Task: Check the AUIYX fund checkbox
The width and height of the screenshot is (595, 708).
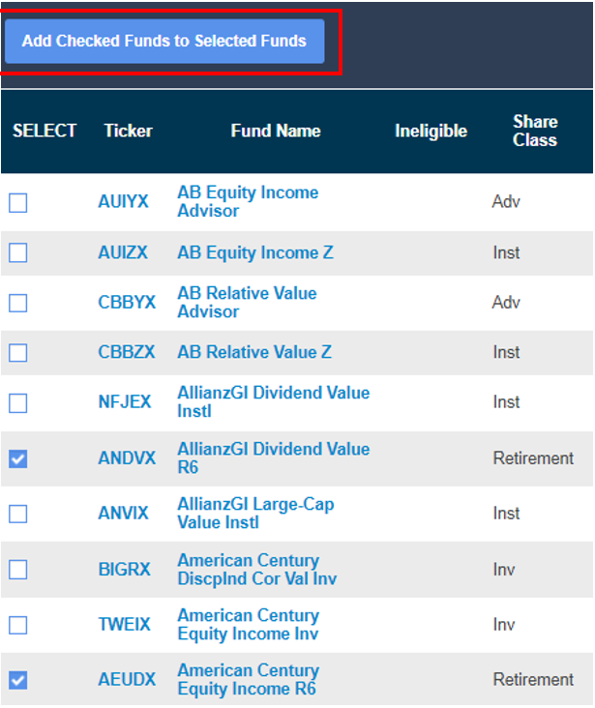Action: click(x=18, y=203)
